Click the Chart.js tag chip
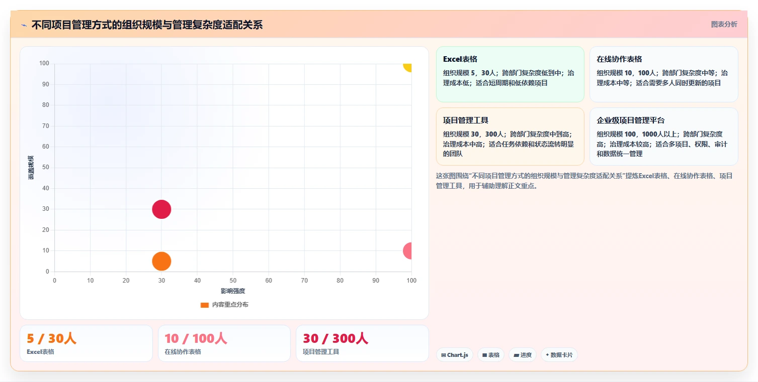 (x=454, y=355)
